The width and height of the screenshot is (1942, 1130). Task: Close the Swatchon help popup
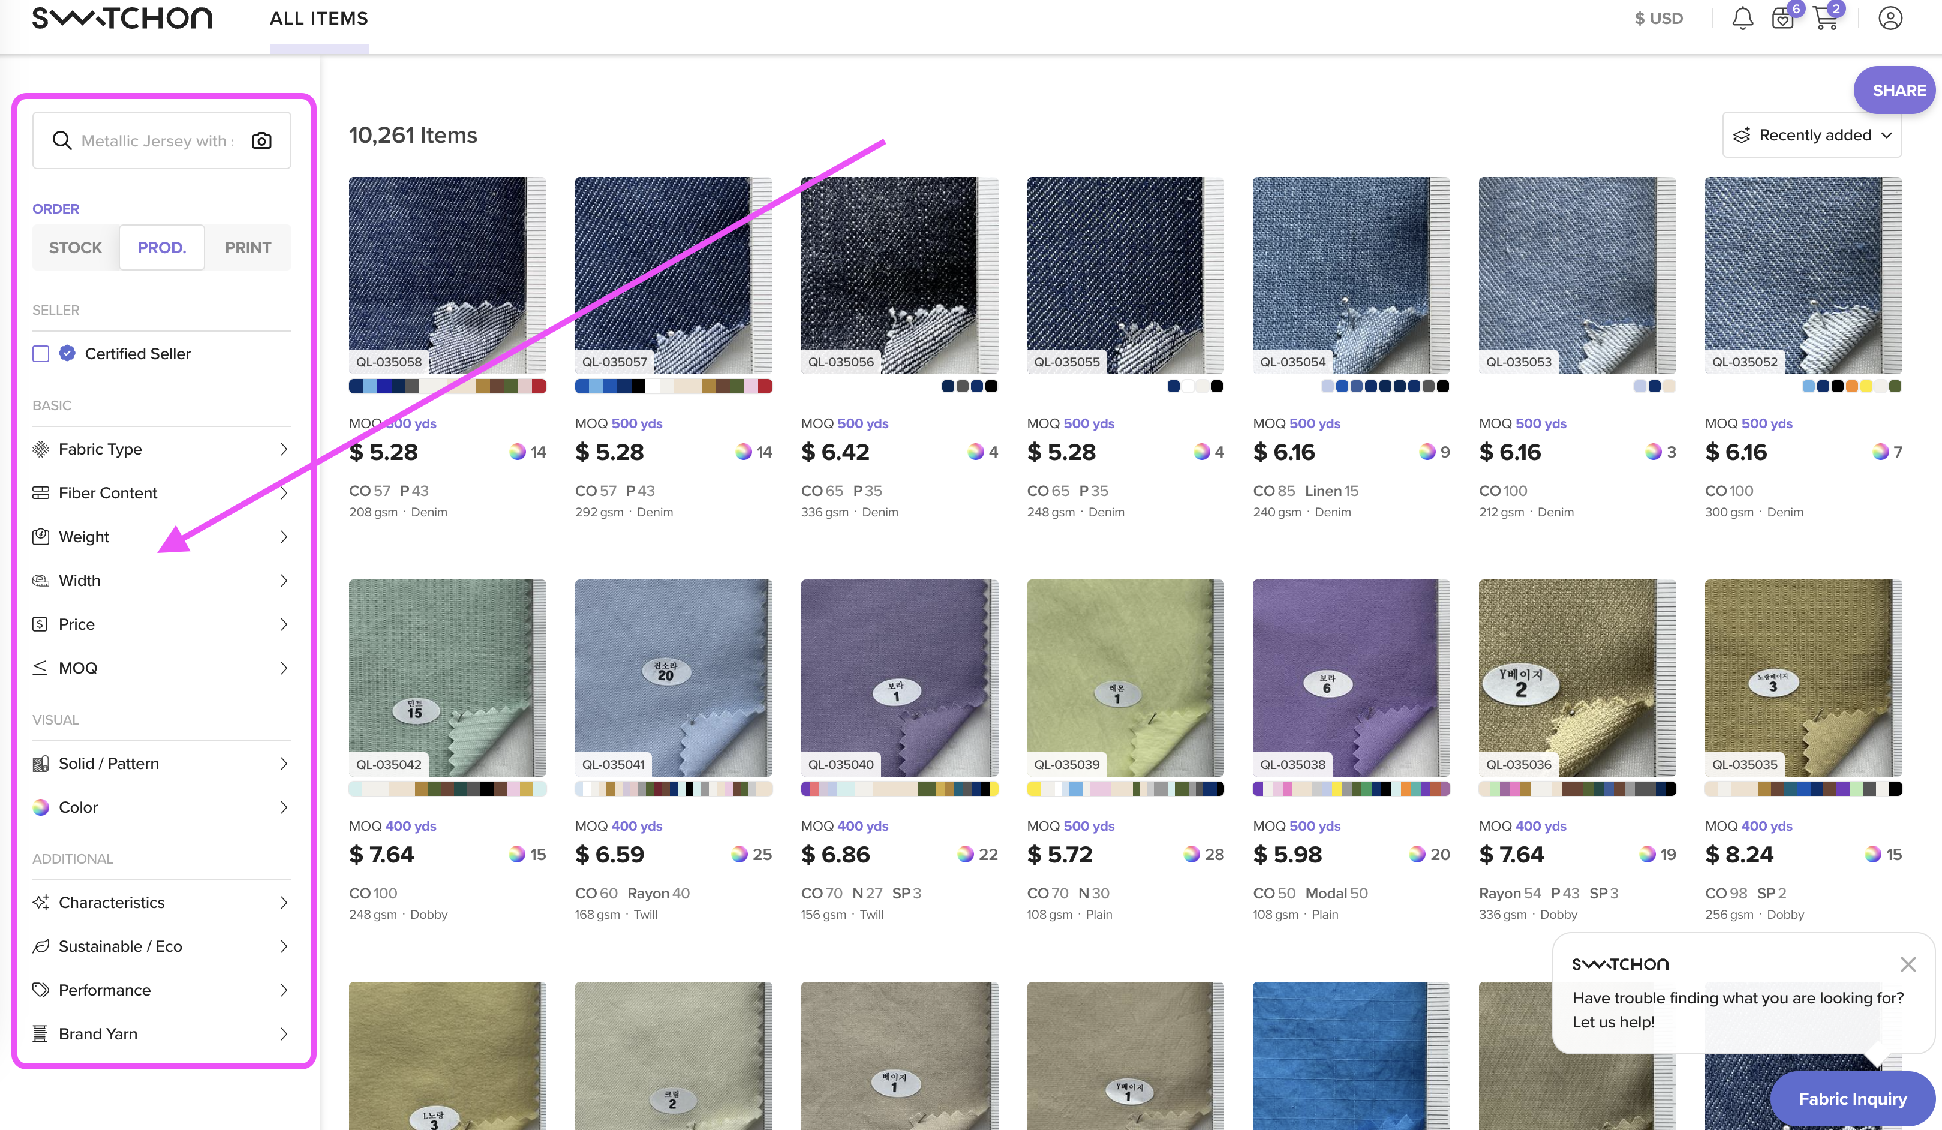click(1907, 964)
